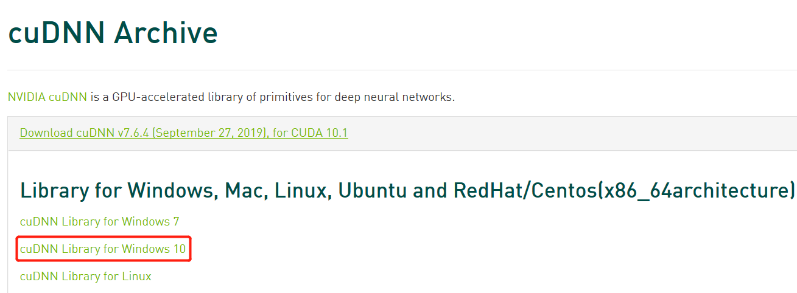Viewport: 797px width, 293px height.
Task: Collapse the Download cuDNN v7.6.4 section
Action: click(184, 133)
